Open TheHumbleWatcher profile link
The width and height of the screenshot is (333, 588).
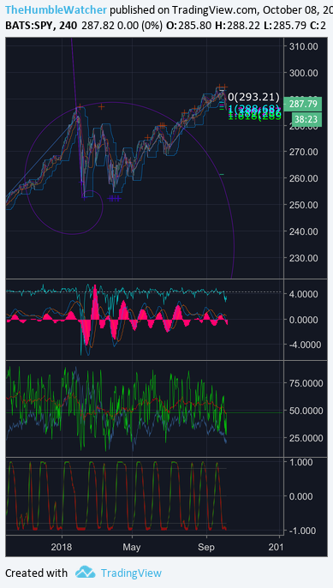click(56, 9)
